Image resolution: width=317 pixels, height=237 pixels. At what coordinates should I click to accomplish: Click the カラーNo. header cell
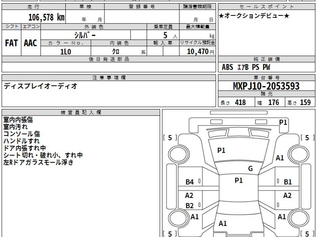coord(66,43)
